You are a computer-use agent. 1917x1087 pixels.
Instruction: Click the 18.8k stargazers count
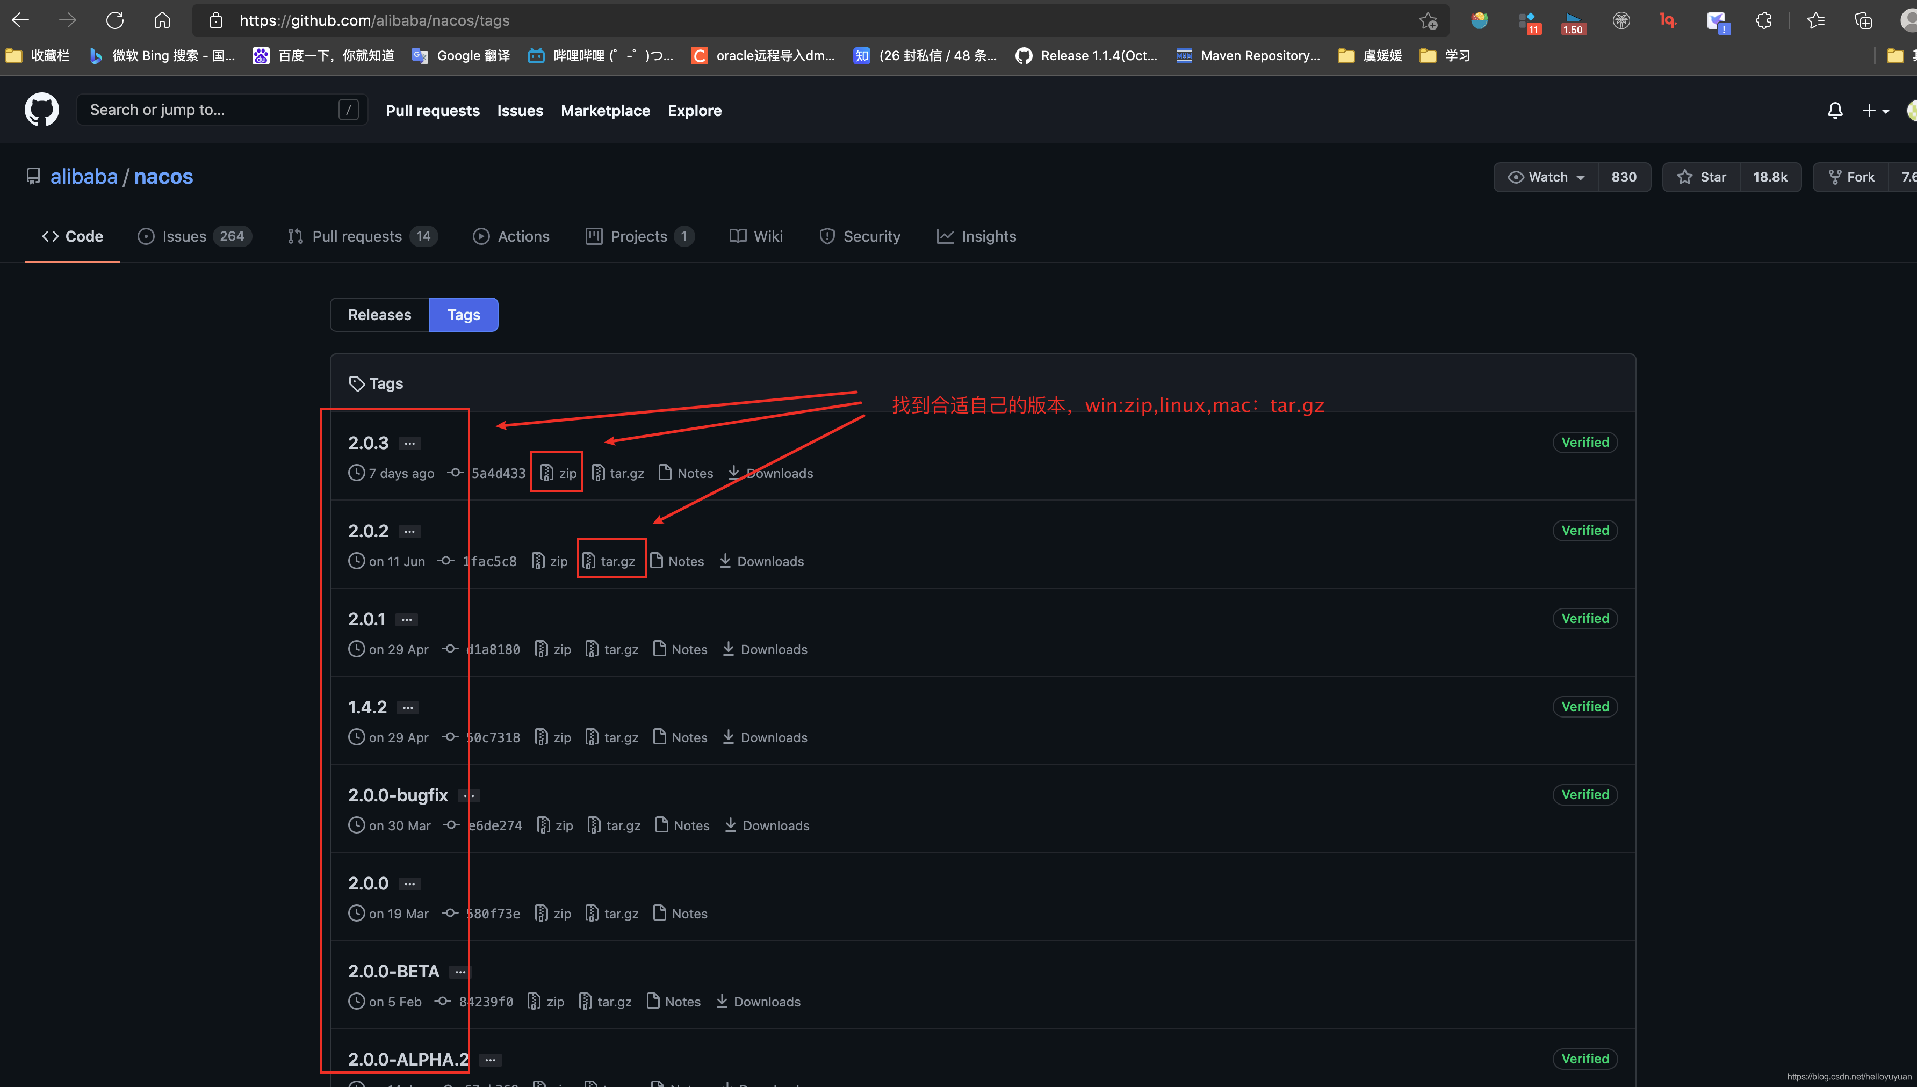pos(1770,177)
